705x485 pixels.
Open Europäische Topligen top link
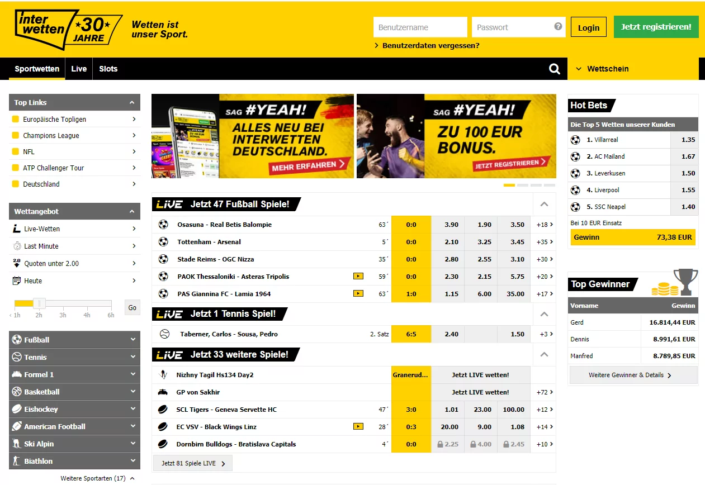74,119
